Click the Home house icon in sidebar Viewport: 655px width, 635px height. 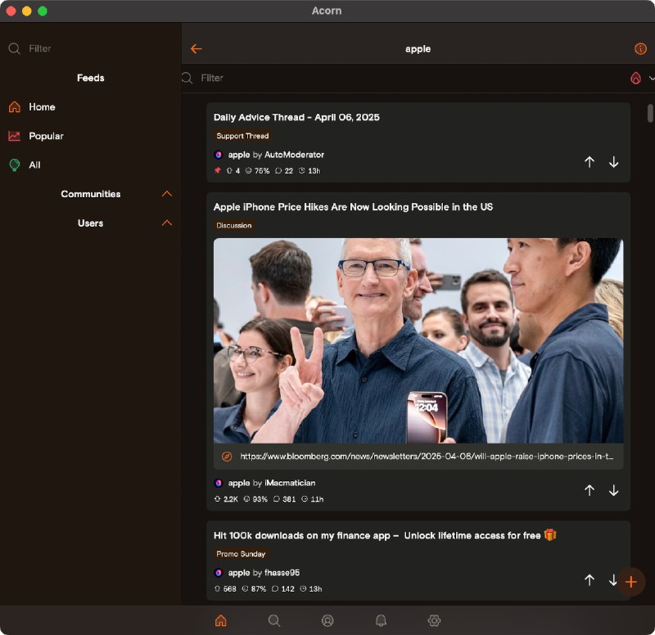point(14,107)
